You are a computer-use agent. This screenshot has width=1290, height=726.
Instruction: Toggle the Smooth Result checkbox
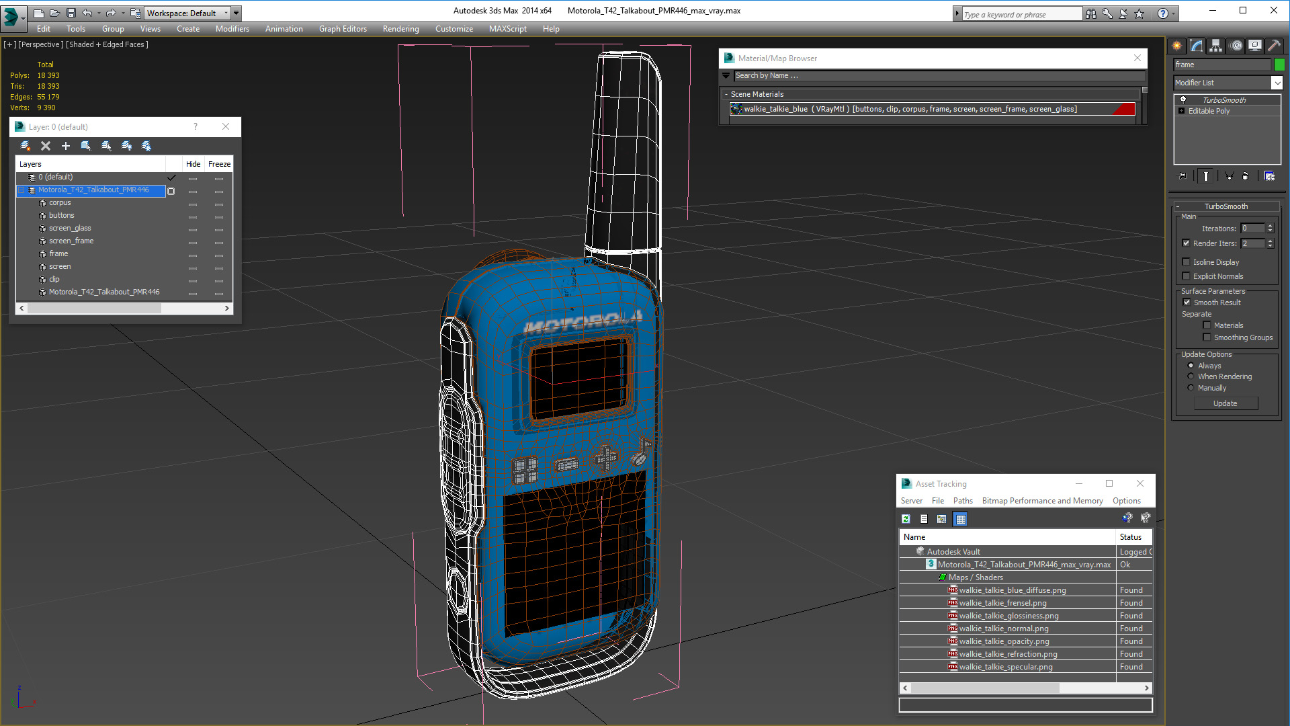[1187, 302]
